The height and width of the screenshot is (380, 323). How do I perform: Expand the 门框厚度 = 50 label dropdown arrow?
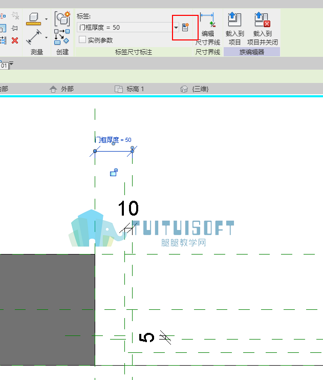coord(176,27)
